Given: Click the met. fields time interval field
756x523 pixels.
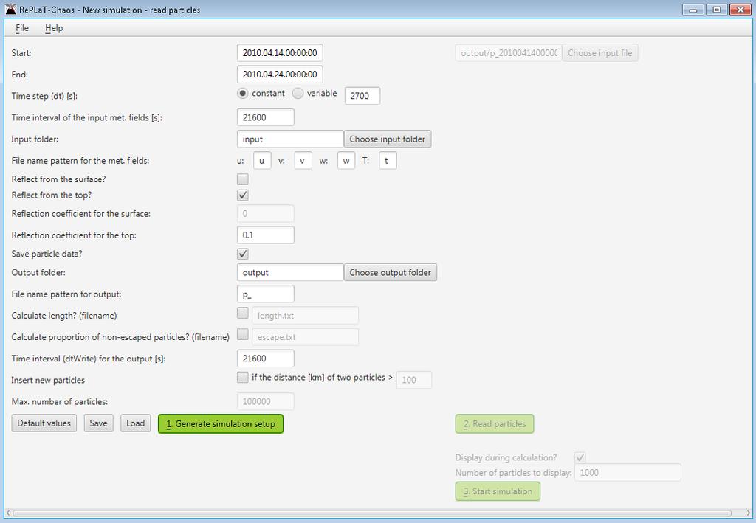Looking at the screenshot, I should pyautogui.click(x=265, y=117).
